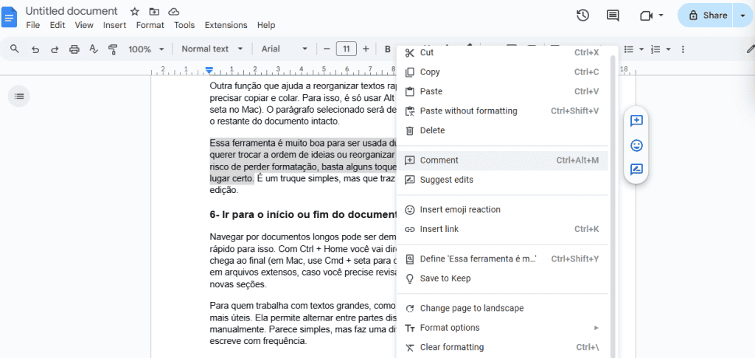
Task: Open the document outline panel
Action: (19, 96)
